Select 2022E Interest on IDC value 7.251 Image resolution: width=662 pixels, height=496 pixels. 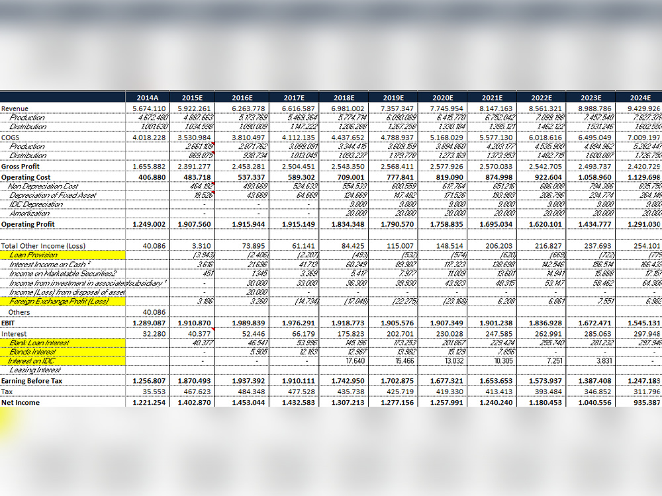[554, 360]
